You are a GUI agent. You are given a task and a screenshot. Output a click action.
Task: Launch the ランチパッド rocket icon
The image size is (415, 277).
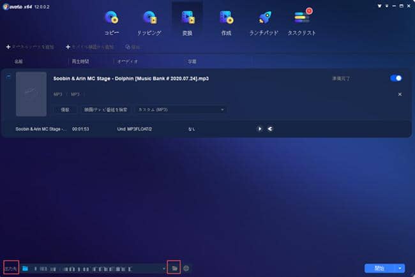pos(264,21)
